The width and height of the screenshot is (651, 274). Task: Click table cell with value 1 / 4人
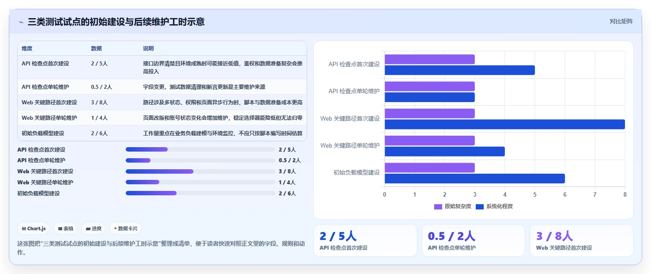pos(100,118)
